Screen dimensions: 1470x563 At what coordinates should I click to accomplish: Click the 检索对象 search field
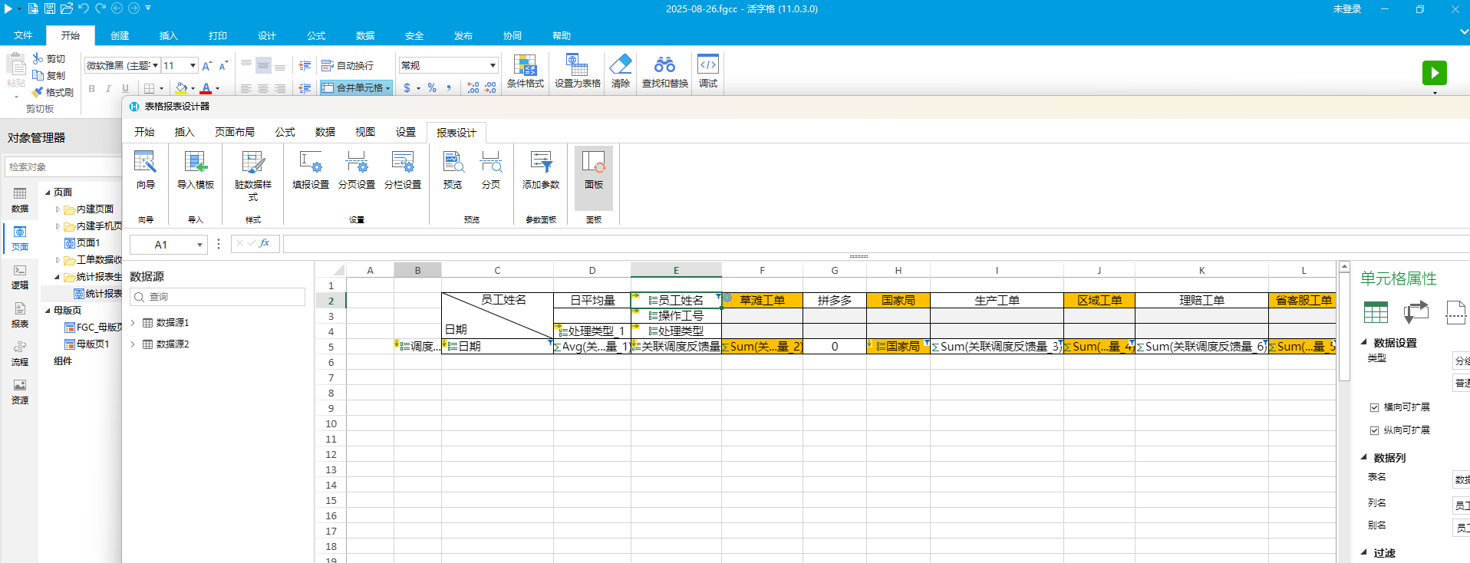click(x=63, y=166)
